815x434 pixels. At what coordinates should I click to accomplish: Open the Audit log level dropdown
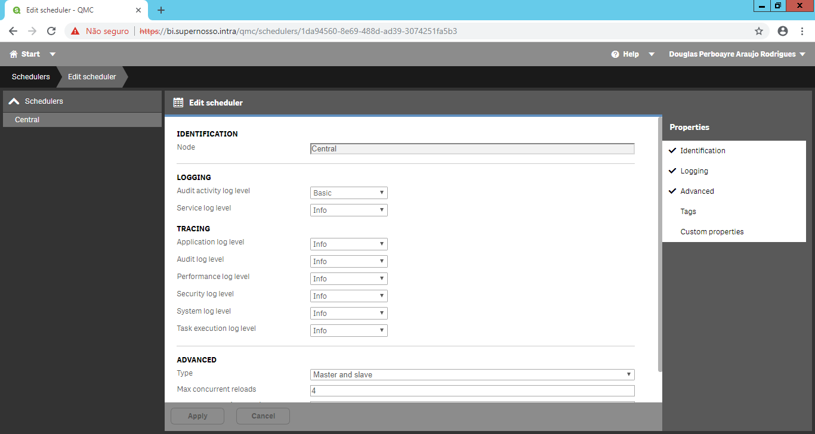tap(349, 262)
